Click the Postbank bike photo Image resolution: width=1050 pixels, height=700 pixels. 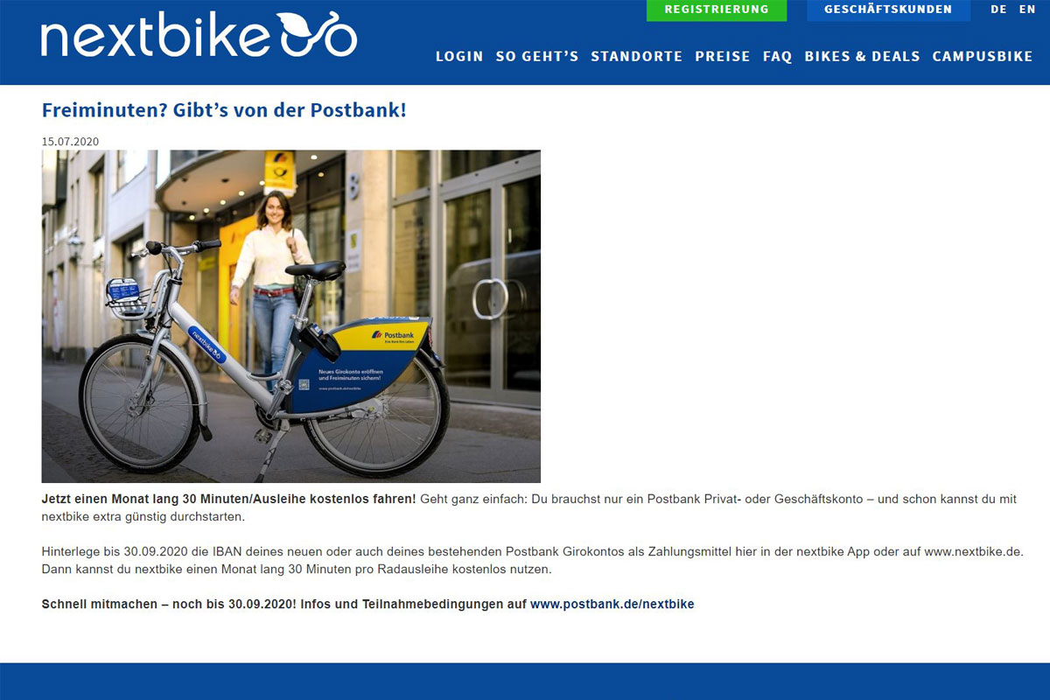click(291, 316)
